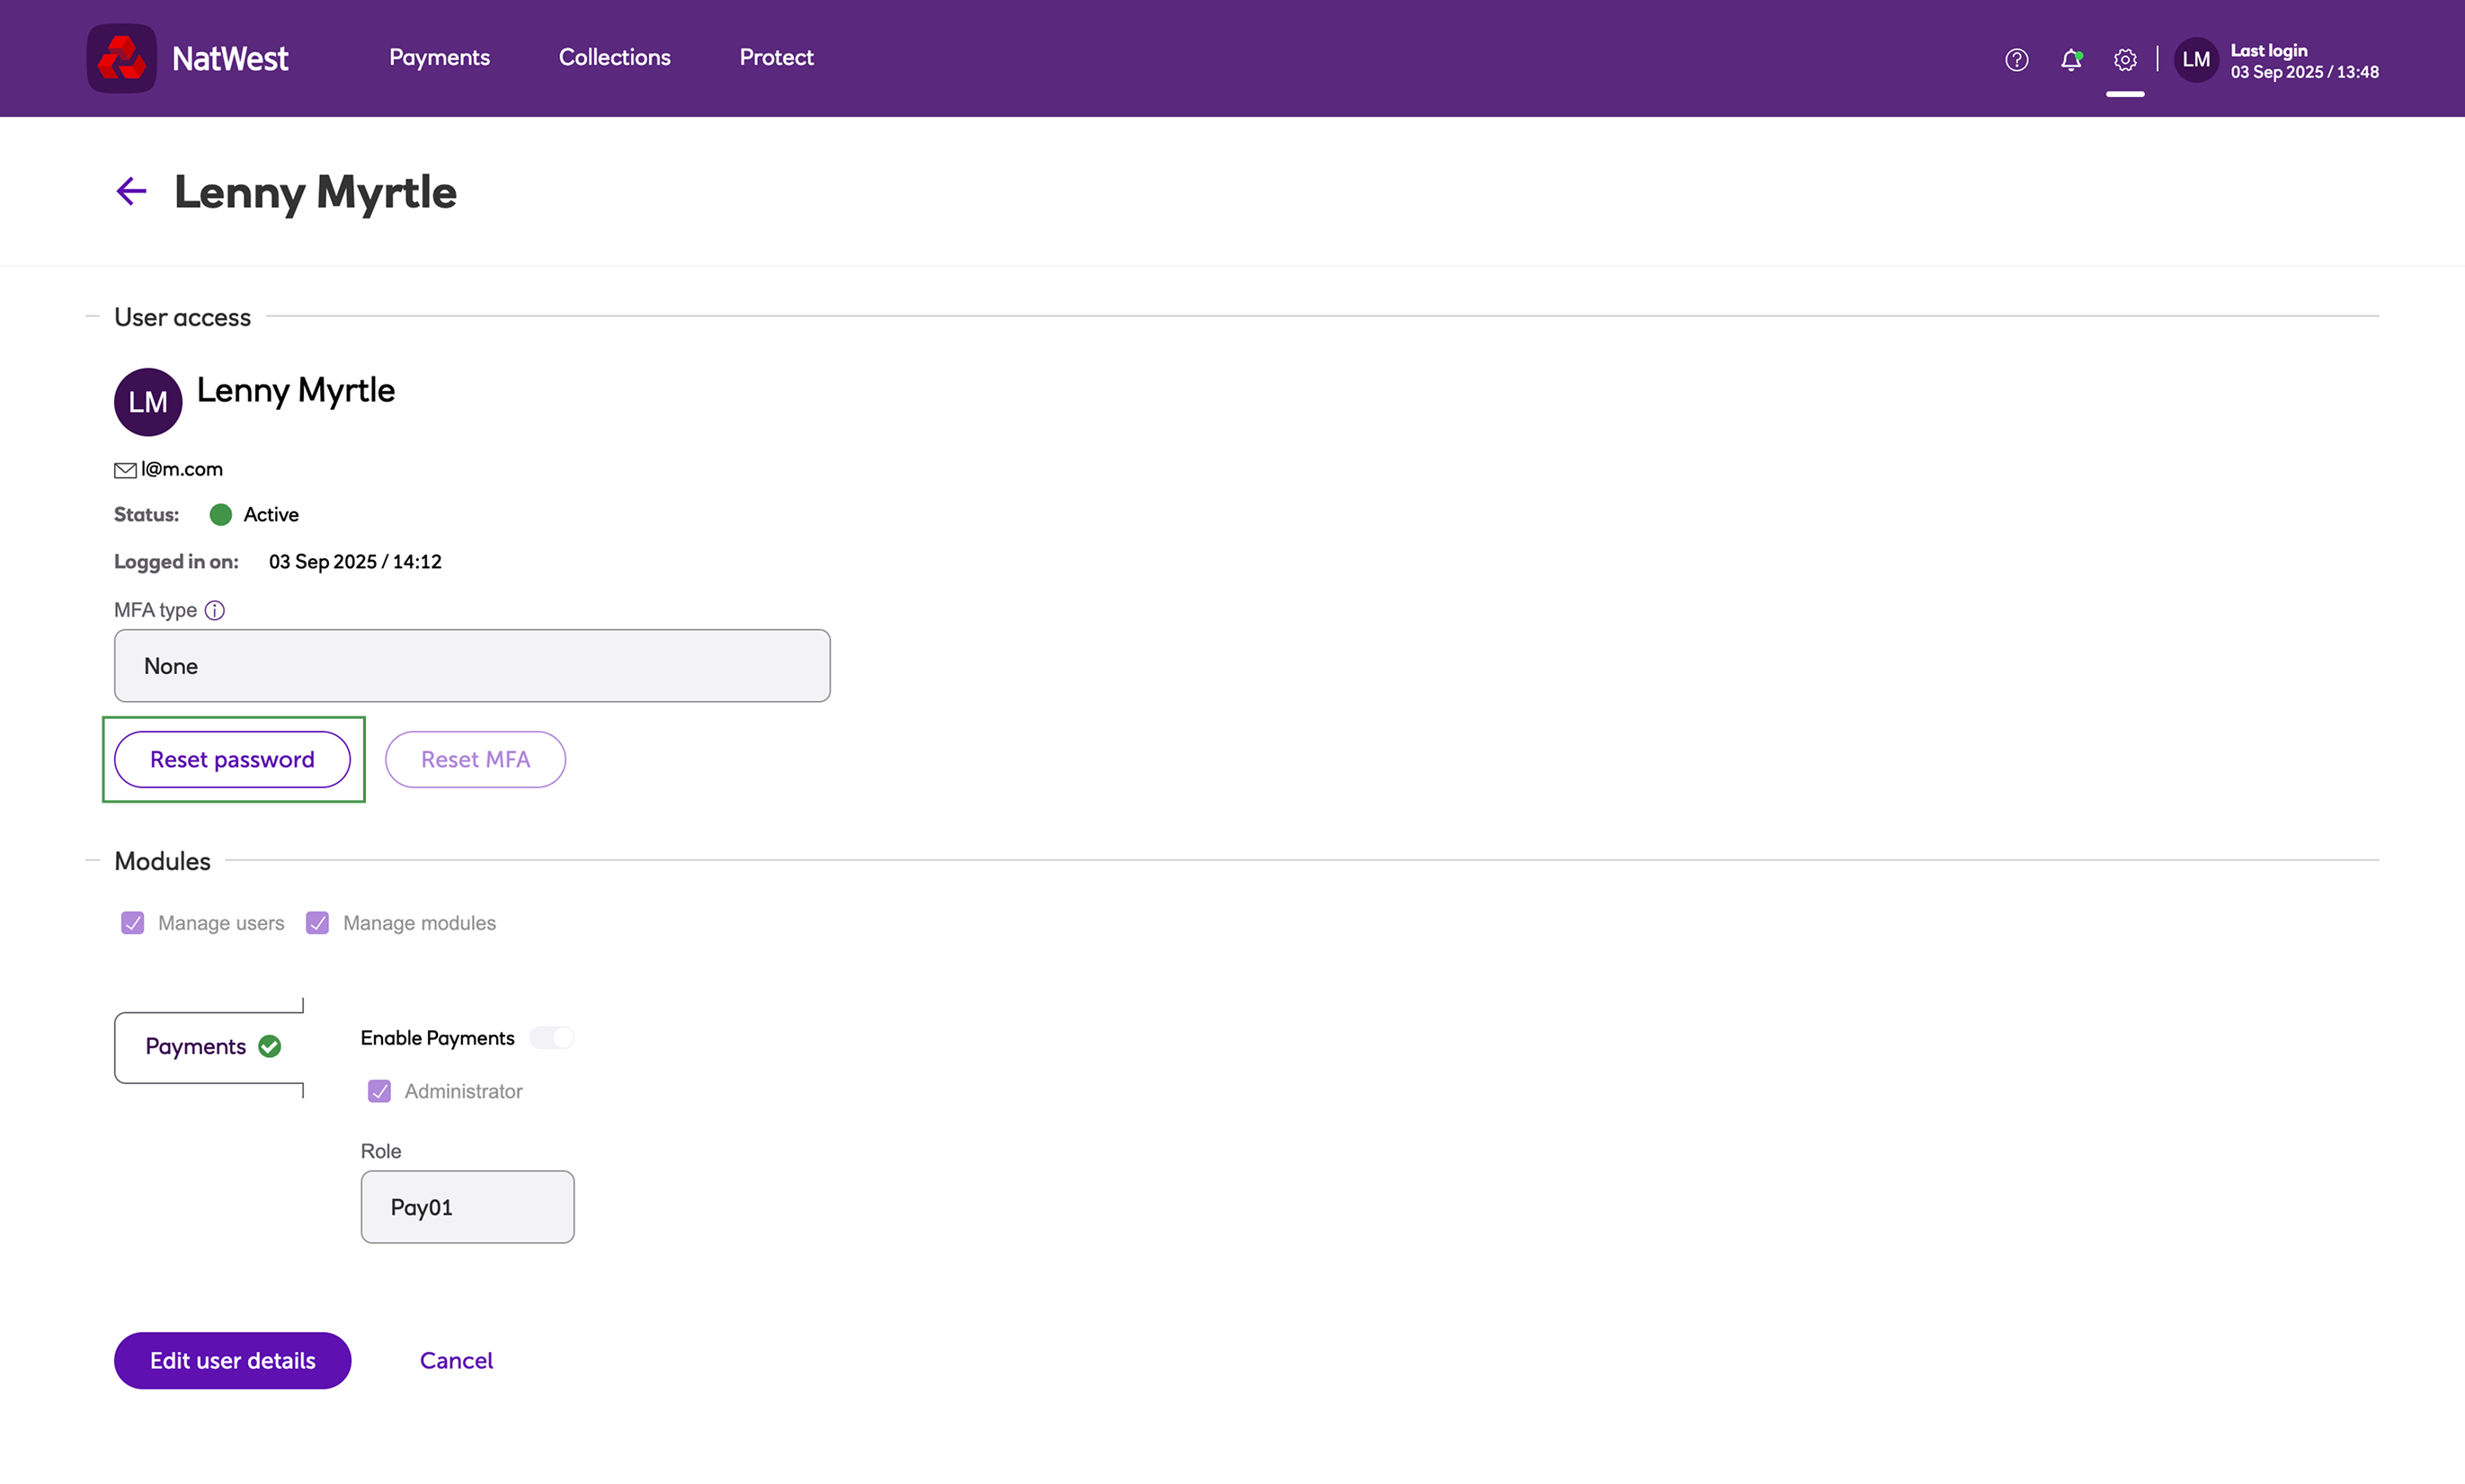The height and width of the screenshot is (1484, 2465).
Task: Open the Payments menu in navbar
Action: tap(439, 58)
